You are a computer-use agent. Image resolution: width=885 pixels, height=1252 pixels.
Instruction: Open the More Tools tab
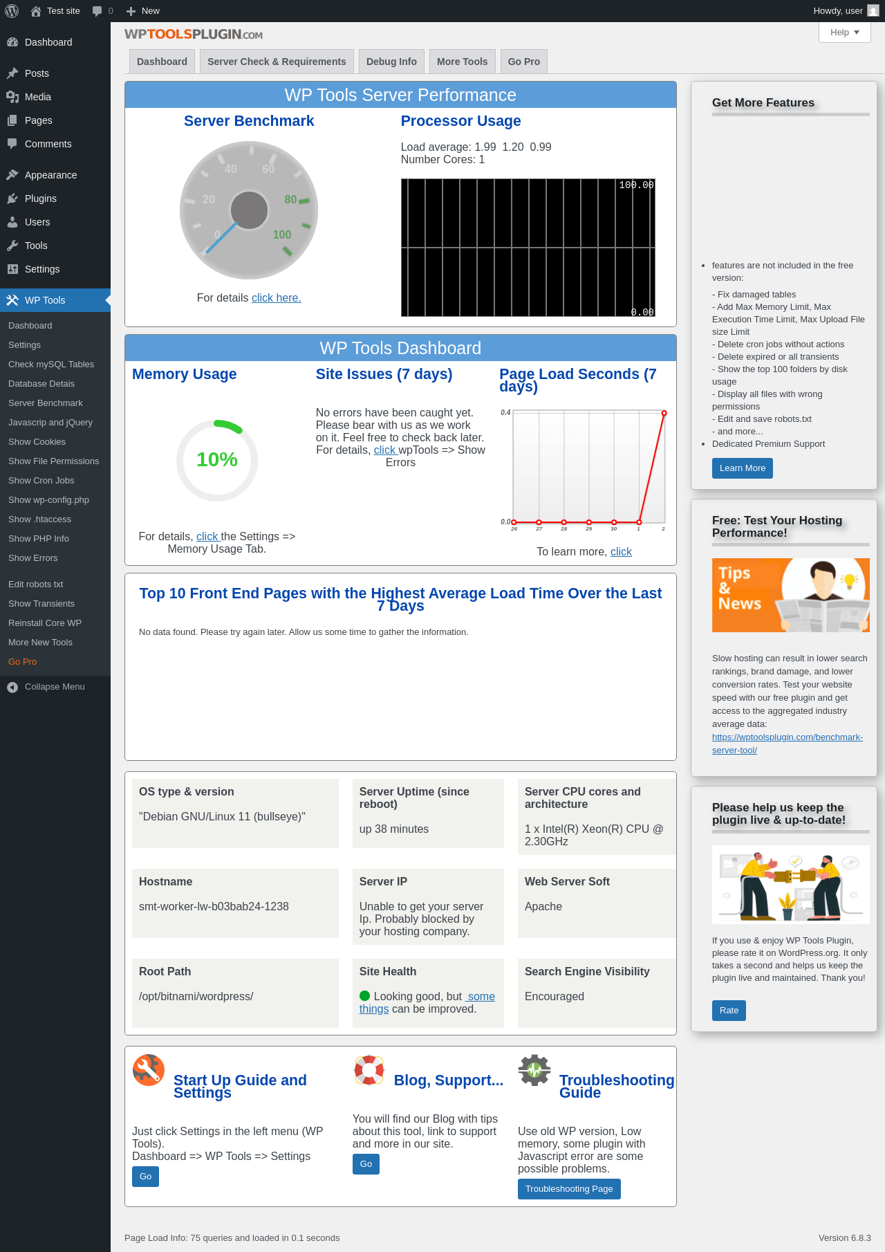[x=462, y=62]
